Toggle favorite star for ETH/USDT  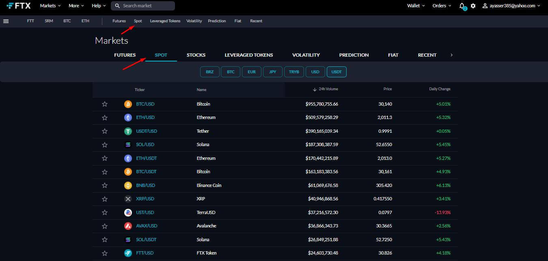(x=105, y=158)
